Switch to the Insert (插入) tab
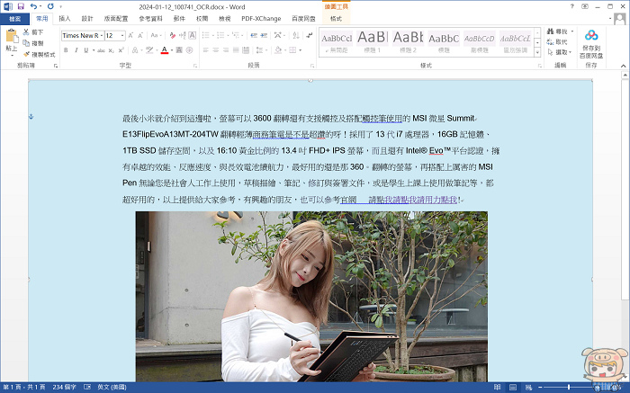630x393 pixels. pos(64,19)
